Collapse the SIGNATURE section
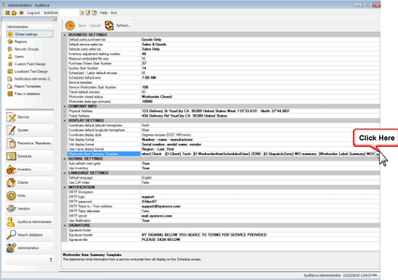 click(64, 226)
